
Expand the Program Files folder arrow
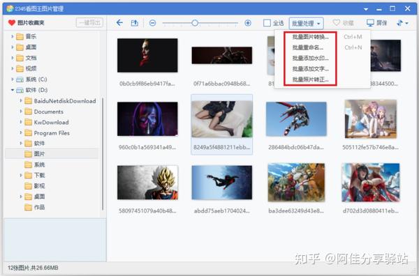pyautogui.click(x=21, y=132)
